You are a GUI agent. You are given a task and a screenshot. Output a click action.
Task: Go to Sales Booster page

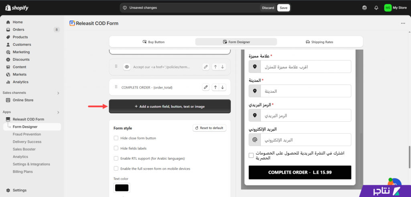click(24, 149)
